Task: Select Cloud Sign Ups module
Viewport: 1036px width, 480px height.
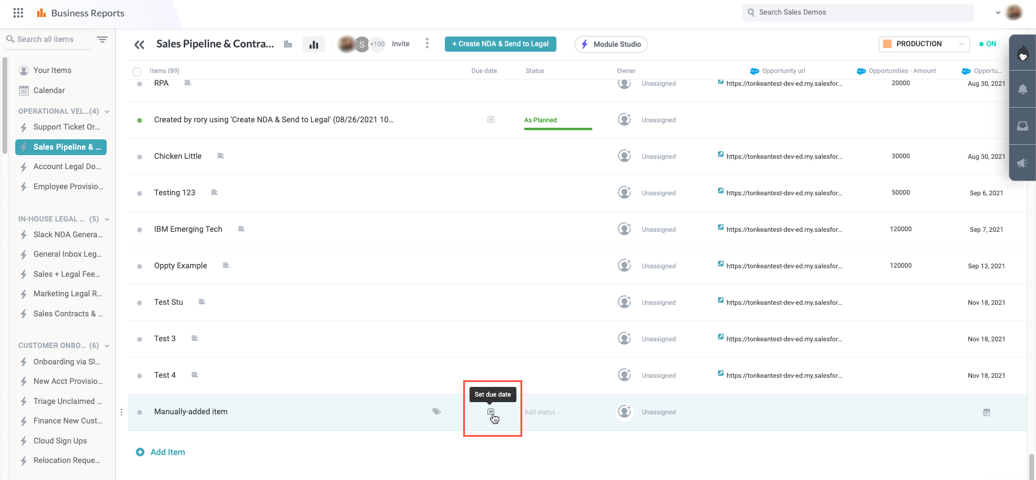Action: click(60, 441)
